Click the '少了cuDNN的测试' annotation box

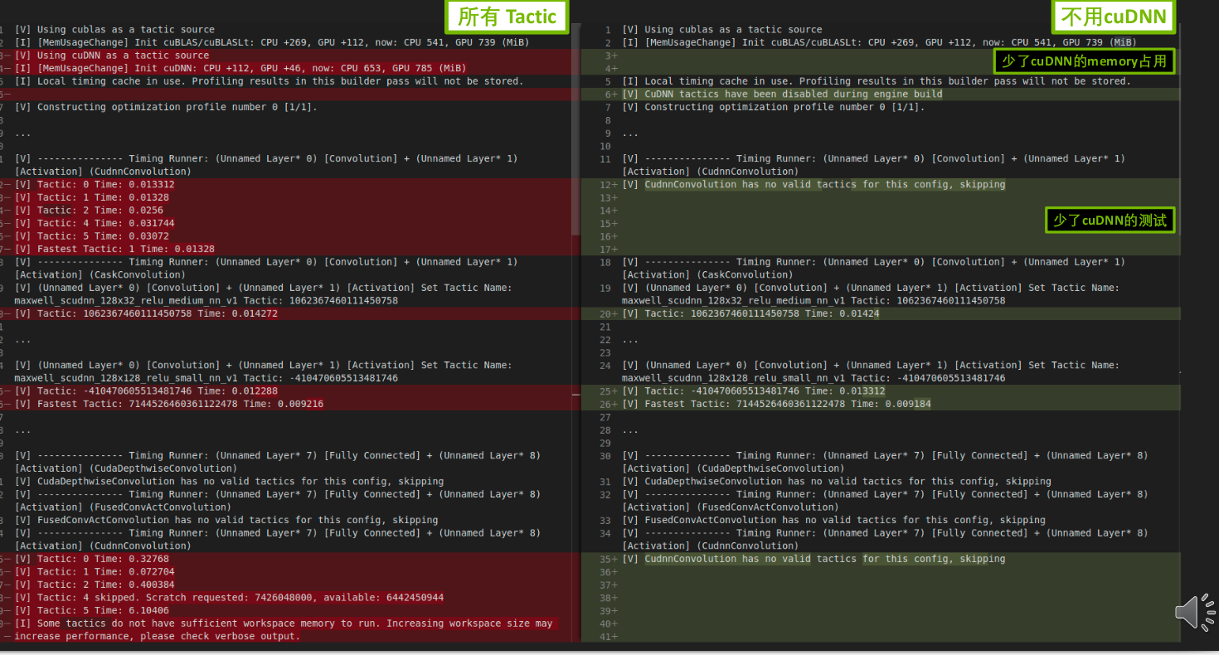click(x=1110, y=220)
